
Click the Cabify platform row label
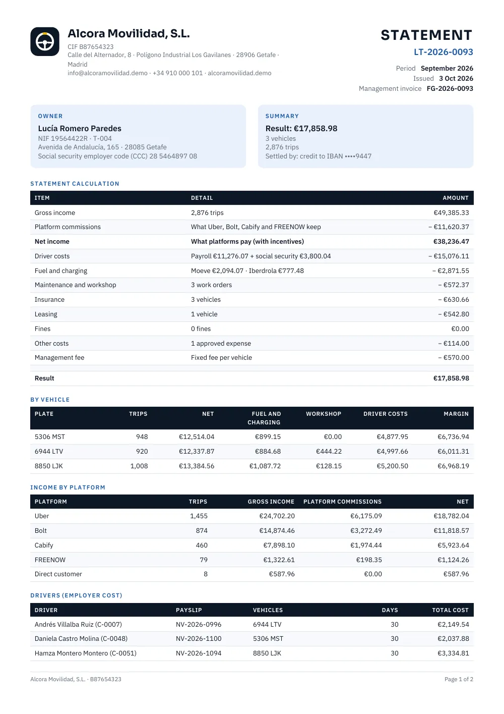[44, 545]
